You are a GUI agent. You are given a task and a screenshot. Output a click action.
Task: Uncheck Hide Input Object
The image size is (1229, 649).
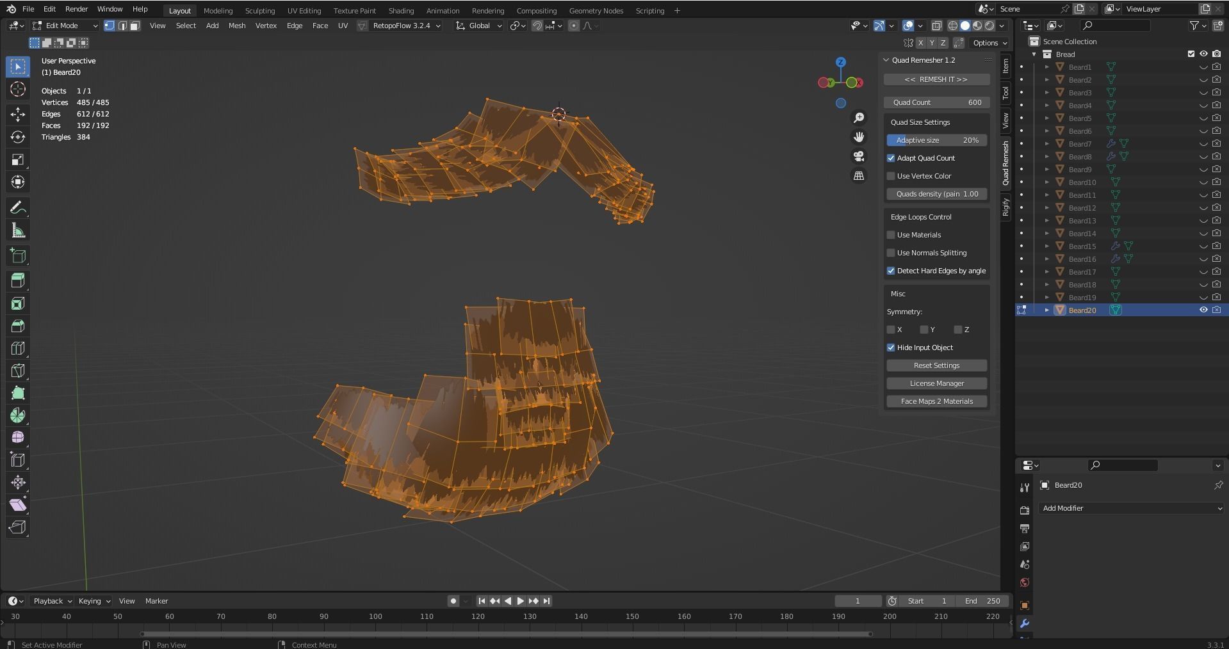(891, 348)
